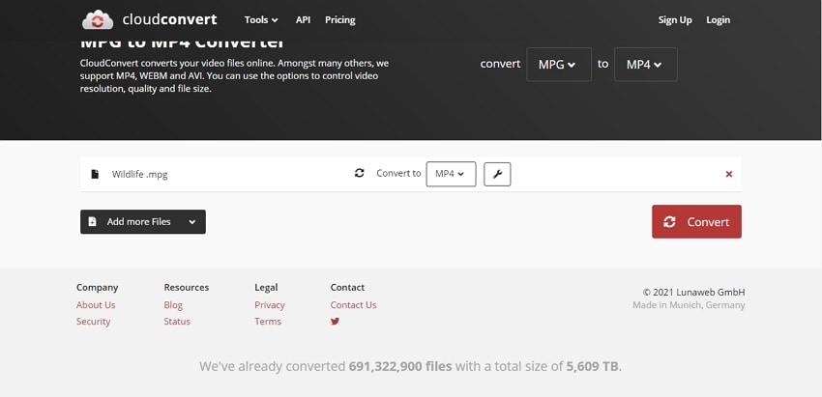Click the cloudconvert cloud logo icon
Image resolution: width=822 pixels, height=397 pixels.
[98, 20]
